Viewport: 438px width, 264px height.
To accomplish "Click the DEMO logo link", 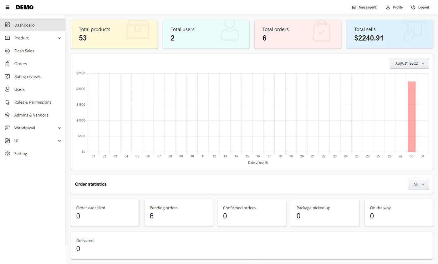I will tap(24, 7).
